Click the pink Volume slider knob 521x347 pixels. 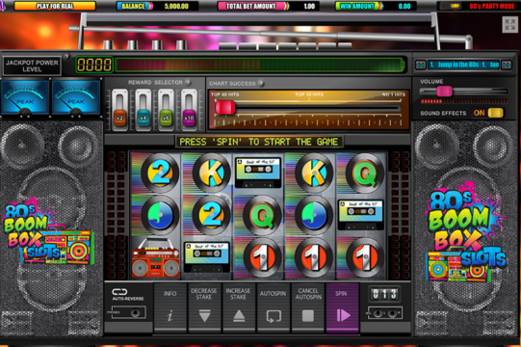(x=444, y=92)
